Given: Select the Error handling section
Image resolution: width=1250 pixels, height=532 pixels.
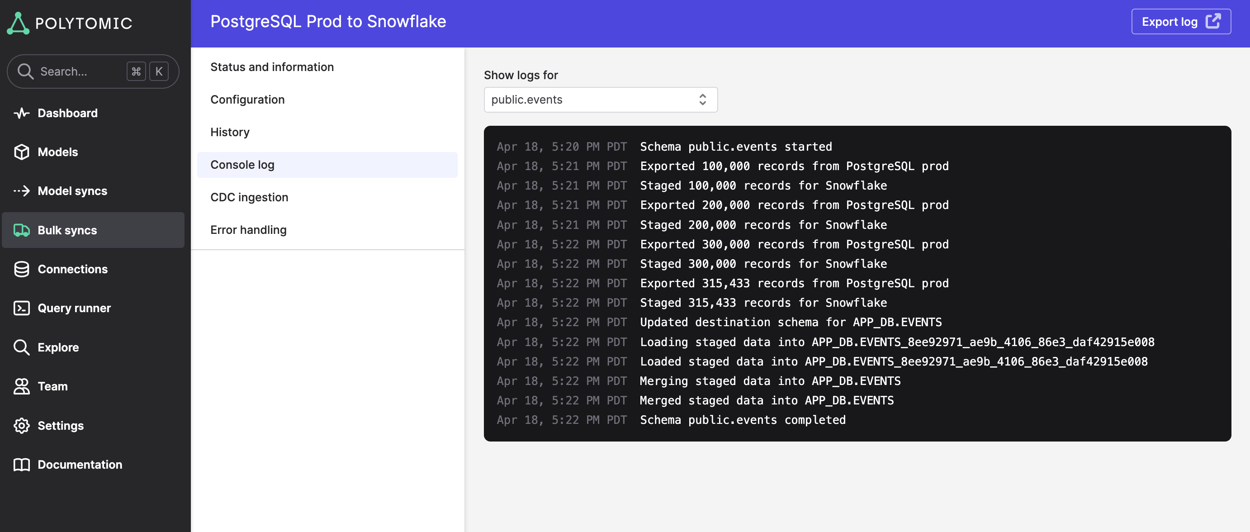Looking at the screenshot, I should click(x=248, y=230).
